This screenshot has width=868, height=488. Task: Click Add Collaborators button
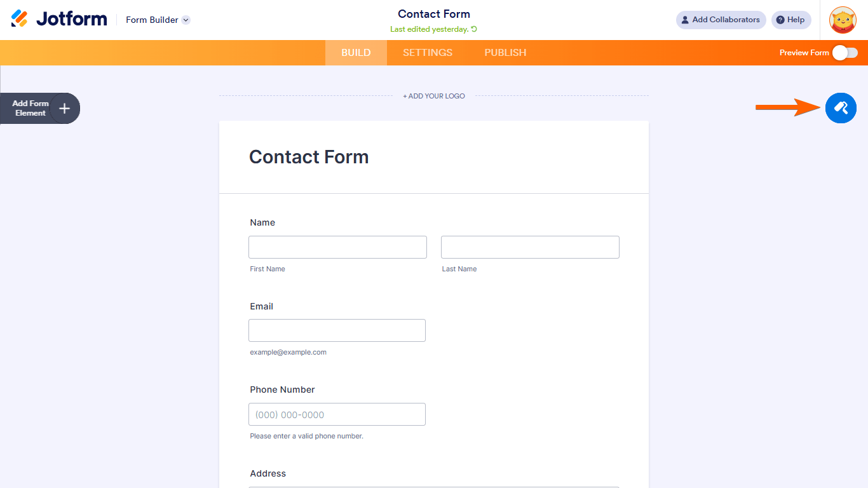click(x=721, y=20)
